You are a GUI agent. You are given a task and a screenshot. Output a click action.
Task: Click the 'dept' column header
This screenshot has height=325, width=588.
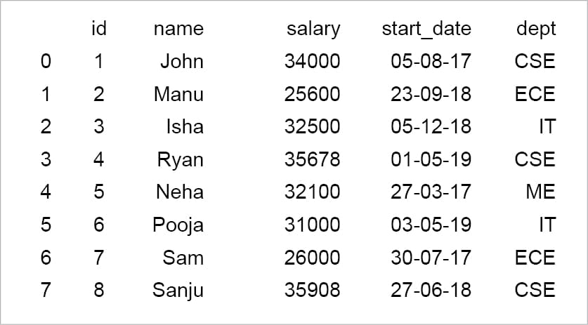[x=535, y=29]
